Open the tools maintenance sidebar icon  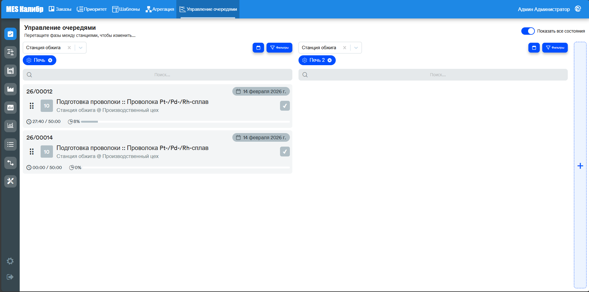(x=10, y=181)
